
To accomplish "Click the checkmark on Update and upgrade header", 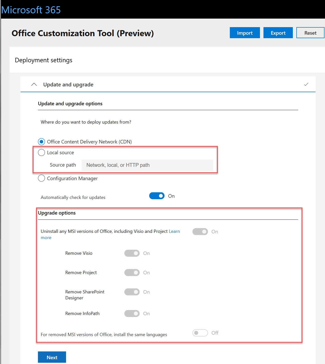I will pyautogui.click(x=306, y=84).
